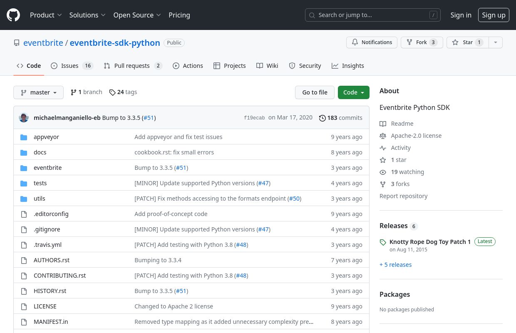Click the Notifications button

coord(372,42)
